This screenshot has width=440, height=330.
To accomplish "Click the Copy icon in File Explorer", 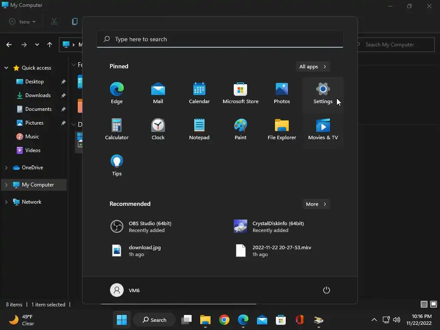I will point(75,21).
